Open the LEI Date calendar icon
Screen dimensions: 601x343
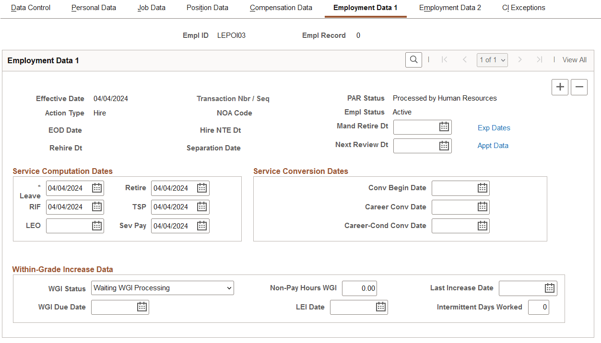pos(380,307)
